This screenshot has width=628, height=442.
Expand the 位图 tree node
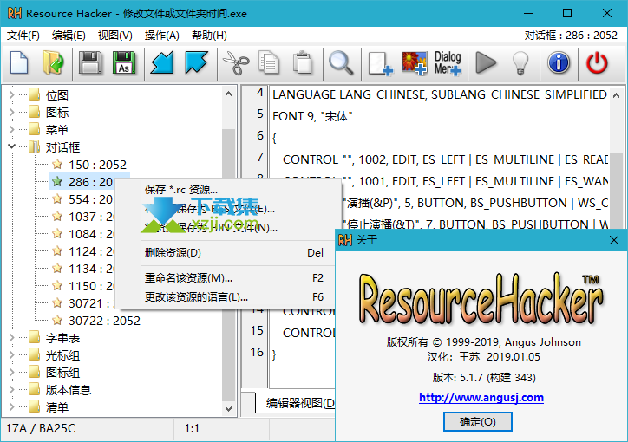11,94
